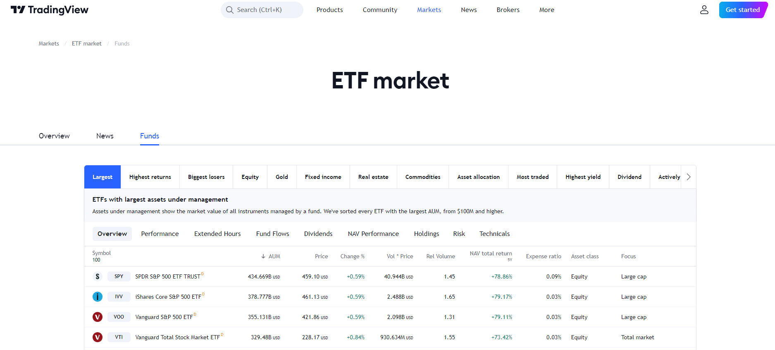Image resolution: width=775 pixels, height=350 pixels.
Task: Sort by Price column header
Action: click(x=321, y=256)
